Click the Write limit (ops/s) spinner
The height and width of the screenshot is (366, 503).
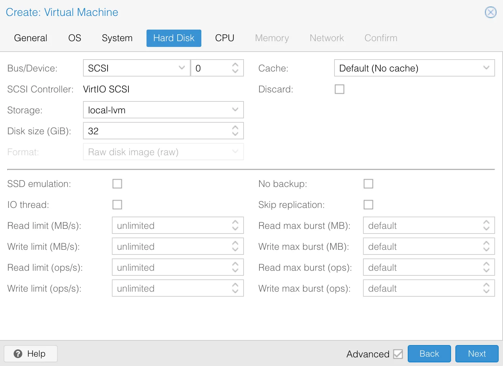click(235, 288)
